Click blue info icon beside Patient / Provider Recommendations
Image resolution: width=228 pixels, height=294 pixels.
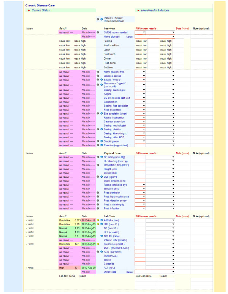(x=101, y=19)
